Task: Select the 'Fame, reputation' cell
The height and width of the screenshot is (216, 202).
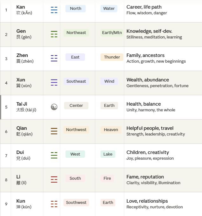Action: point(145,177)
